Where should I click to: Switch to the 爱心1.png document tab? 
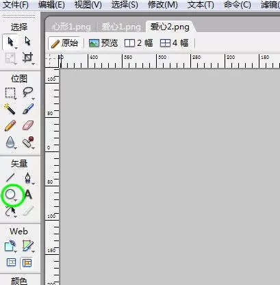pyautogui.click(x=121, y=27)
